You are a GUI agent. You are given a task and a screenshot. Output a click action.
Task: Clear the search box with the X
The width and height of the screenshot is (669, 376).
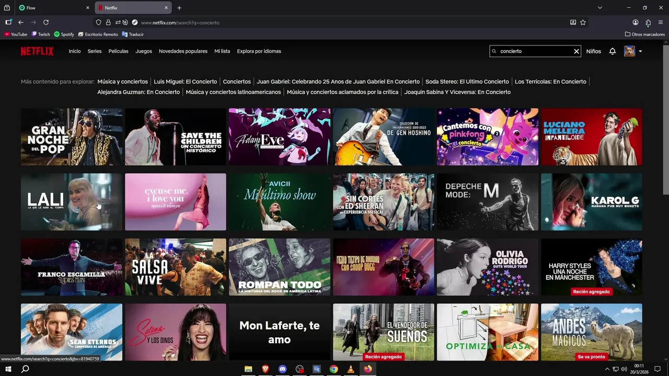tap(576, 51)
